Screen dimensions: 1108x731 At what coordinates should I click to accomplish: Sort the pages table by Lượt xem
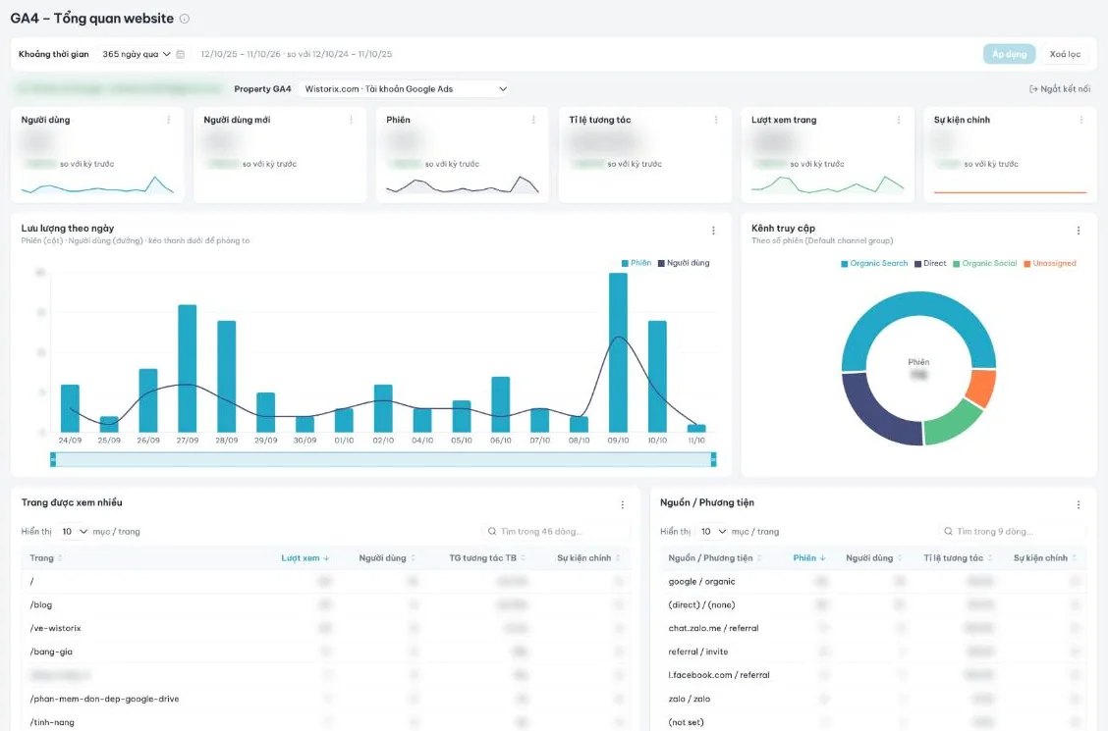(x=305, y=558)
